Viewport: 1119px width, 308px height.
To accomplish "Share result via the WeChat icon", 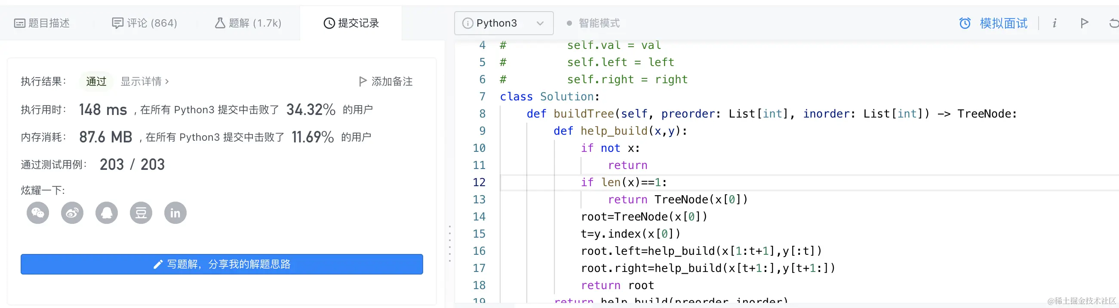I will tap(38, 213).
